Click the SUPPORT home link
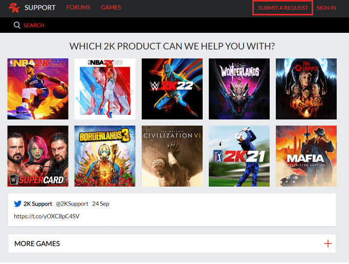349x264 pixels. (x=40, y=8)
